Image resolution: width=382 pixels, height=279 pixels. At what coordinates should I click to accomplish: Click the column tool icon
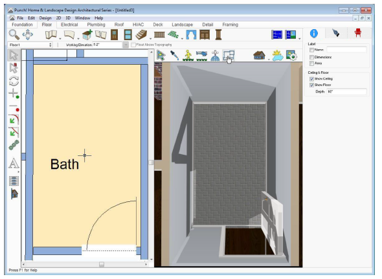(x=219, y=34)
